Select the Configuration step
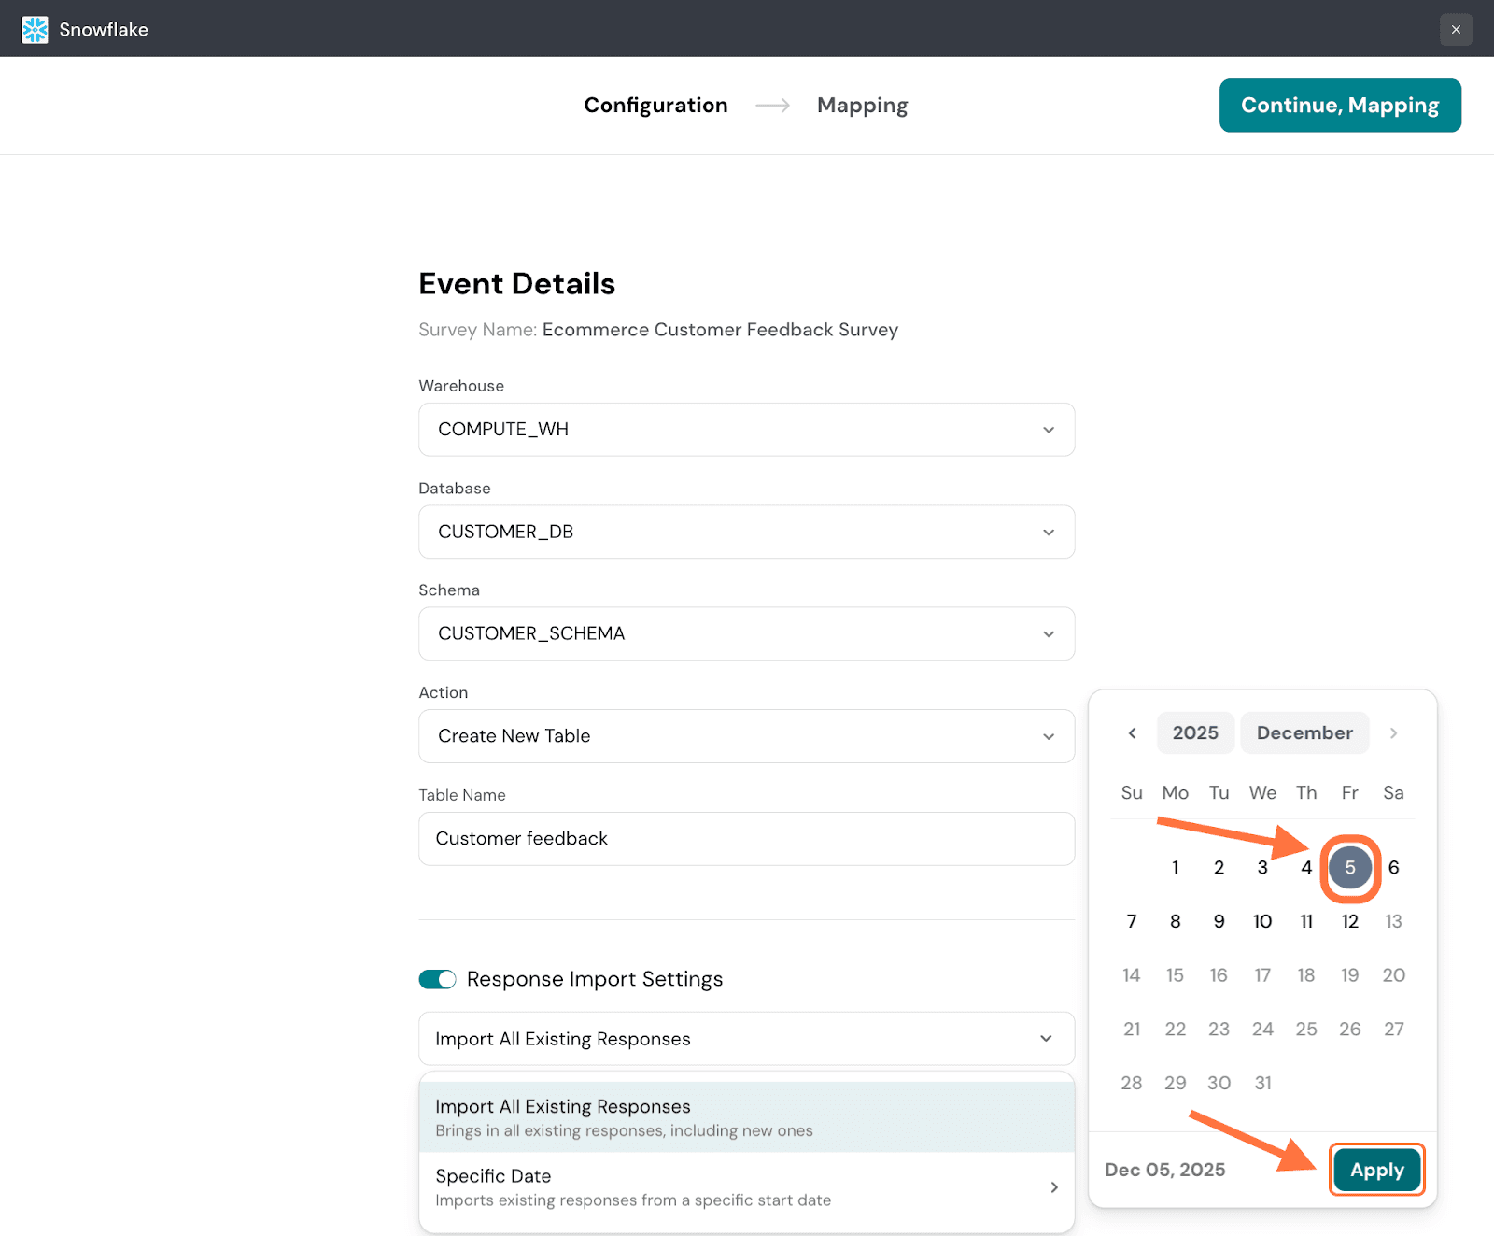 (655, 106)
